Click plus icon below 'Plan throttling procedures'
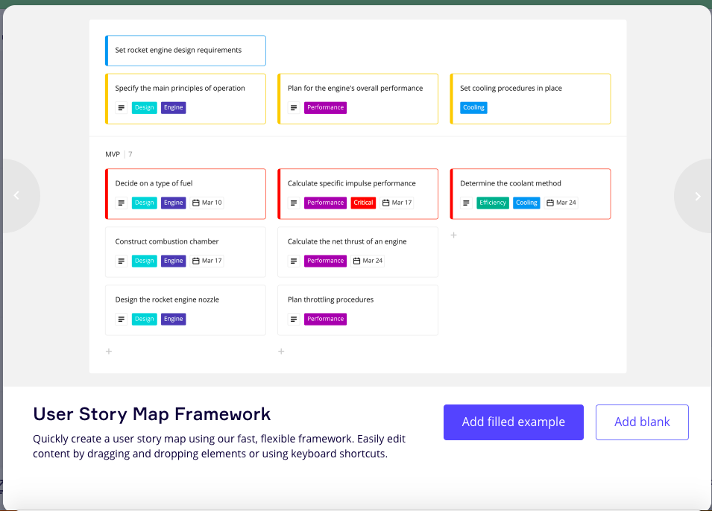 [281, 352]
